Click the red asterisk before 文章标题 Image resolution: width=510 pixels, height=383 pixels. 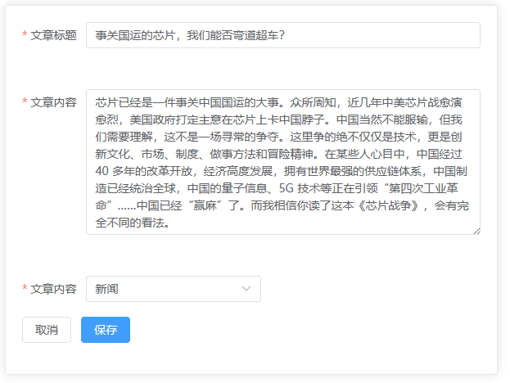pyautogui.click(x=25, y=35)
